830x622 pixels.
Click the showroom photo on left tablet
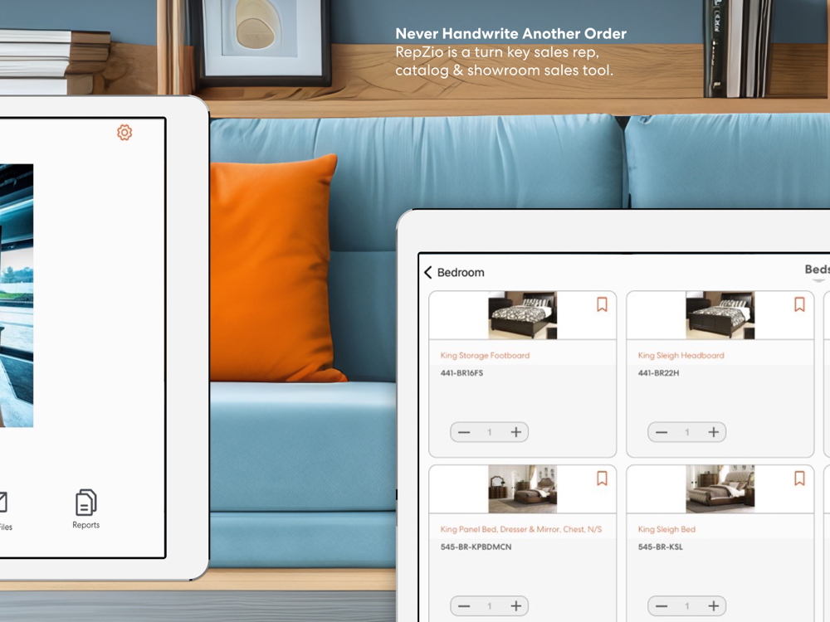17,296
